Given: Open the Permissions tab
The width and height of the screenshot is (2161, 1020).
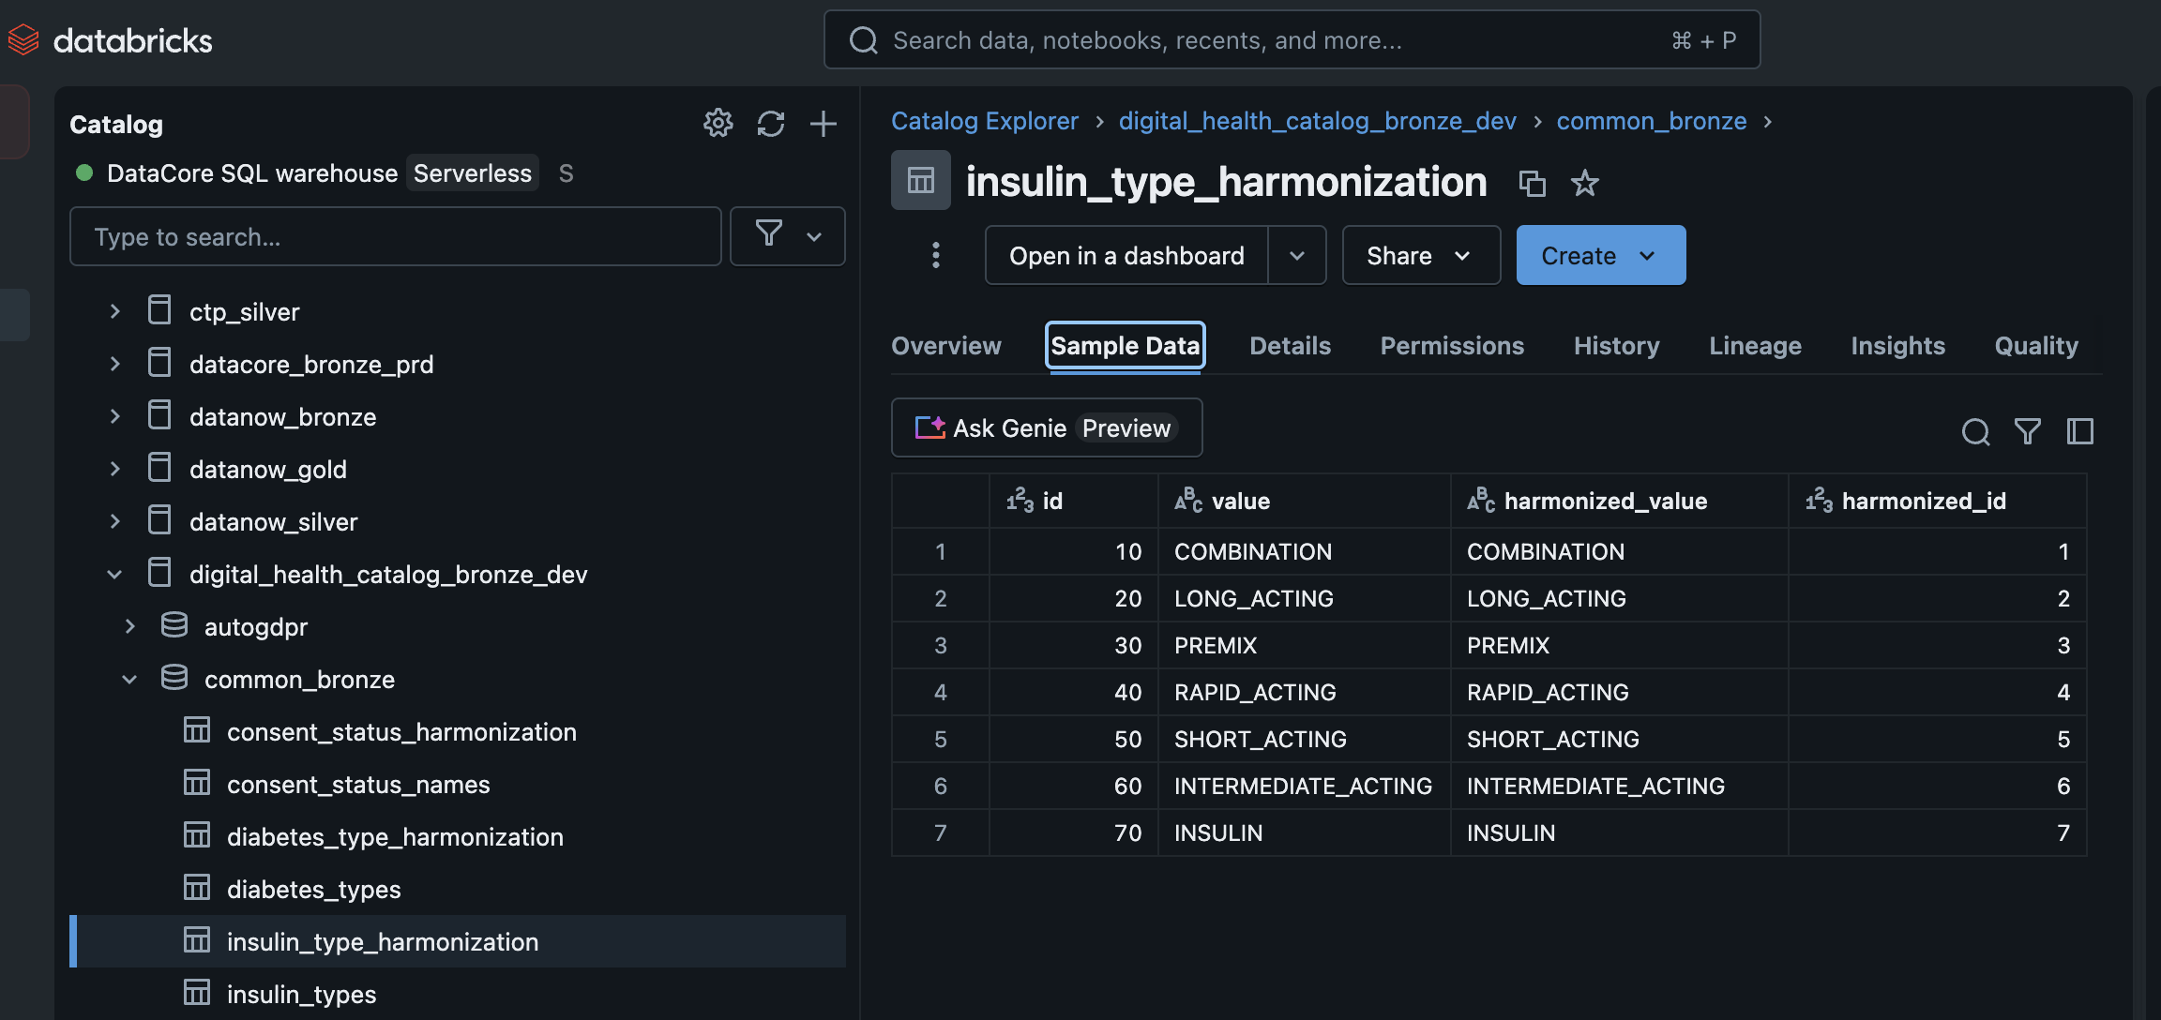Looking at the screenshot, I should 1452,346.
